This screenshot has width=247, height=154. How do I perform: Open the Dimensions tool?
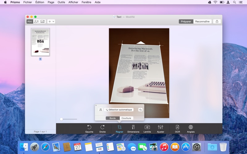(133, 129)
